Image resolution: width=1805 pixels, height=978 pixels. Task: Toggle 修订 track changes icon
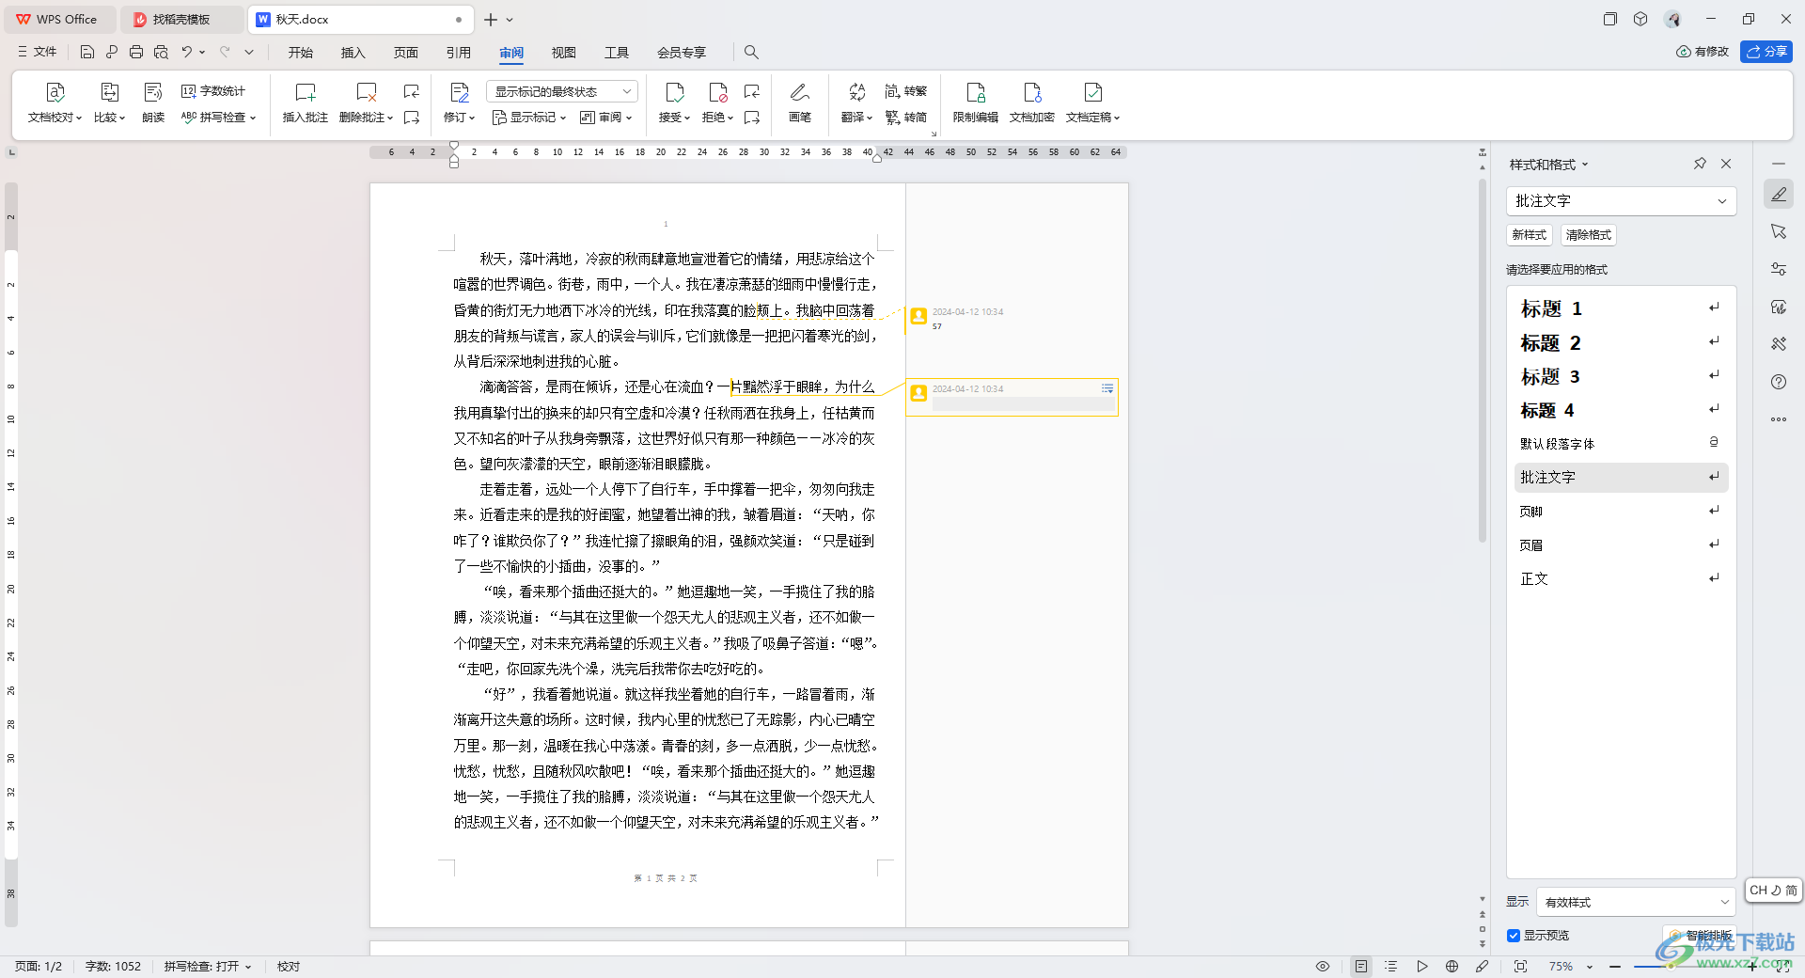459,92
